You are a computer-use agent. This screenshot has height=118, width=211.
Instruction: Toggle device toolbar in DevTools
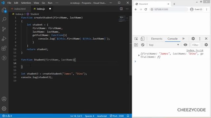click(x=142, y=39)
